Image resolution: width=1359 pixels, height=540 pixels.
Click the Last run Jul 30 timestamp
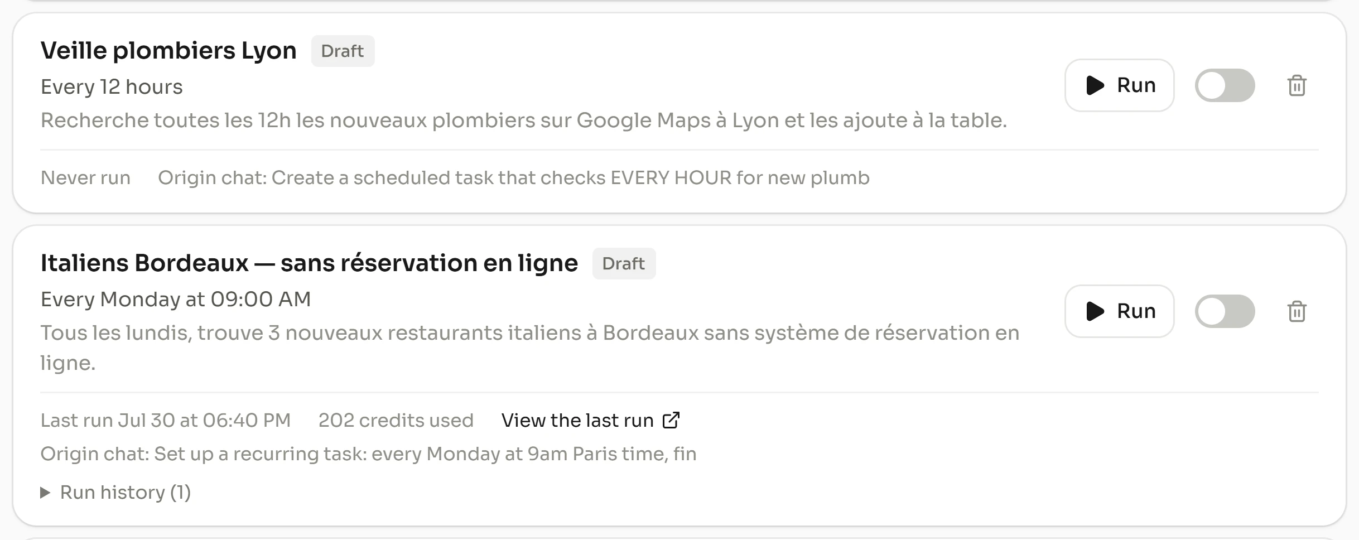pyautogui.click(x=165, y=420)
